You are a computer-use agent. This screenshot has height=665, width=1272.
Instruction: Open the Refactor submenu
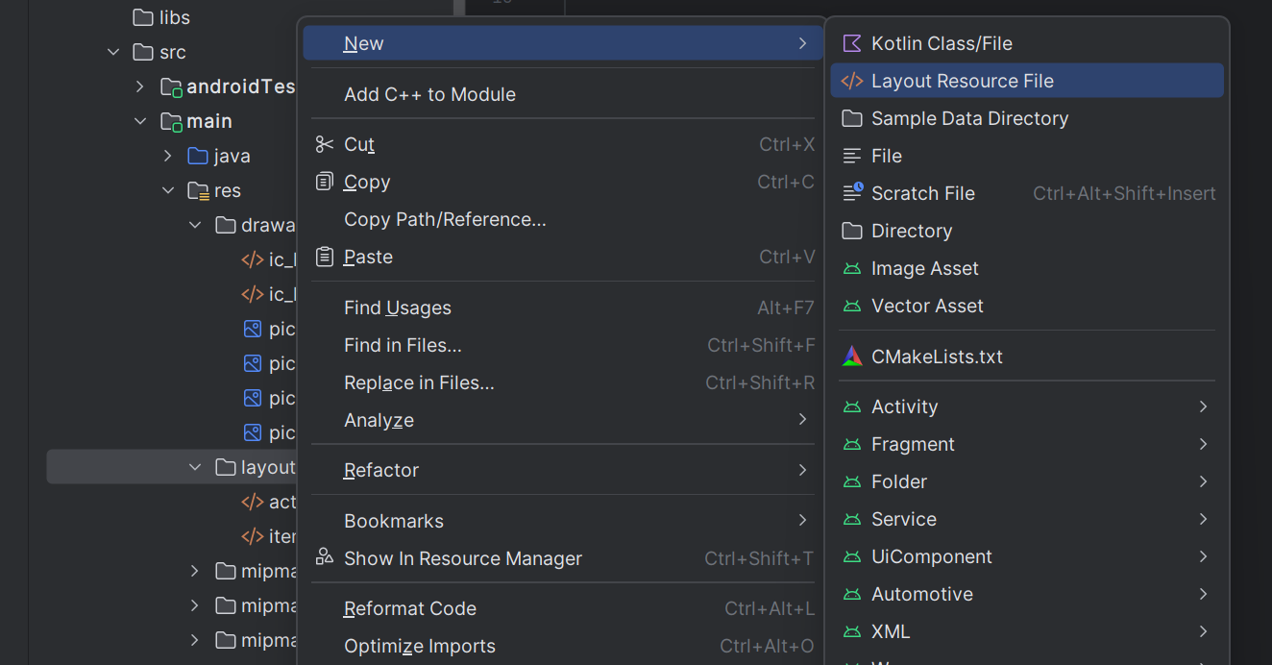(x=802, y=470)
